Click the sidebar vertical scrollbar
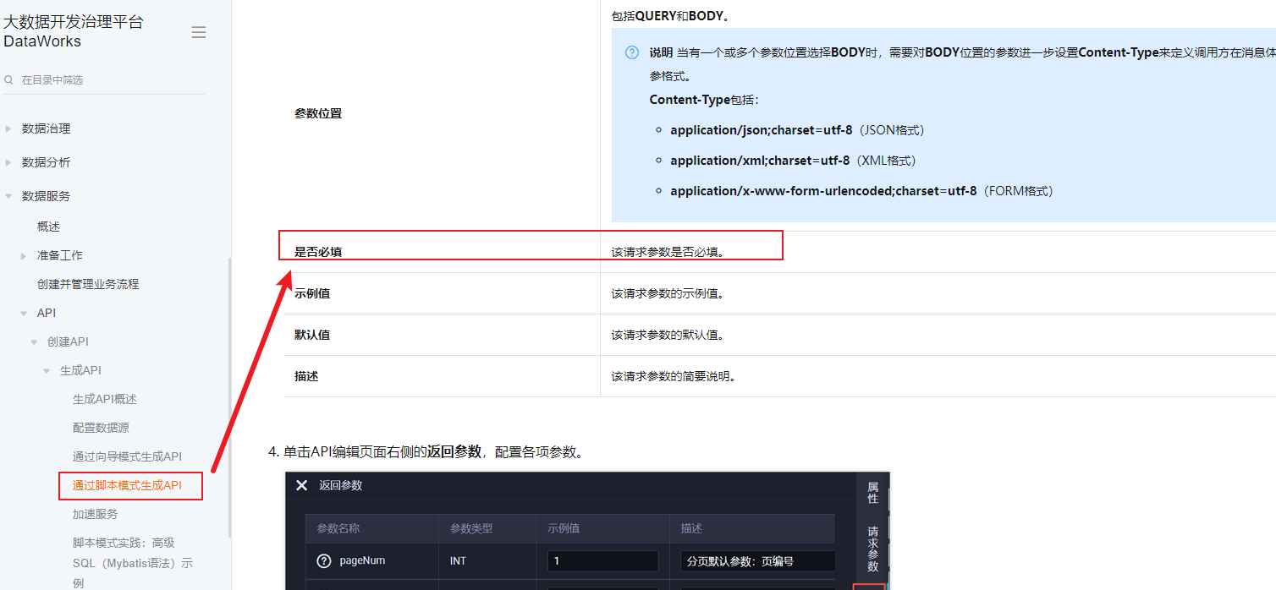This screenshot has height=590, width=1276. point(229,397)
